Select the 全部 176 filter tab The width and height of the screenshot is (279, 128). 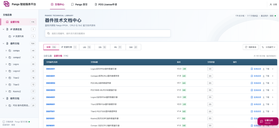(51, 47)
